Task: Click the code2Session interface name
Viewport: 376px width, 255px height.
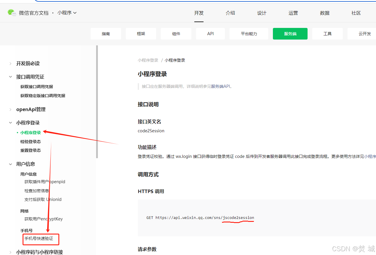Action: (x=151, y=131)
